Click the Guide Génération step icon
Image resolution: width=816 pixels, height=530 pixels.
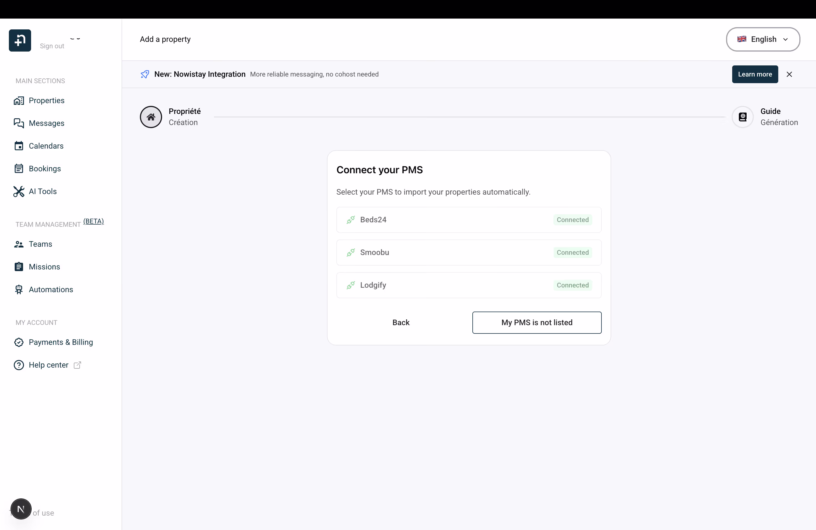coord(742,117)
